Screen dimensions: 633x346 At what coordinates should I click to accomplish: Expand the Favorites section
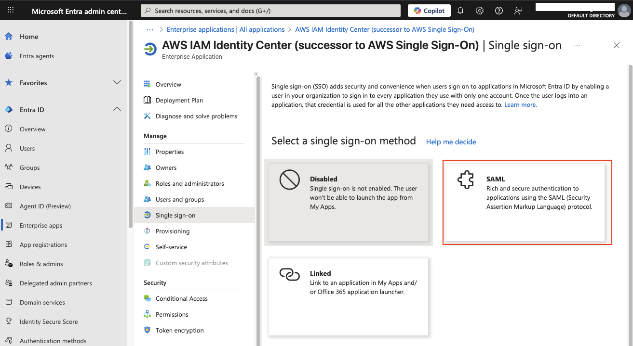pos(117,82)
